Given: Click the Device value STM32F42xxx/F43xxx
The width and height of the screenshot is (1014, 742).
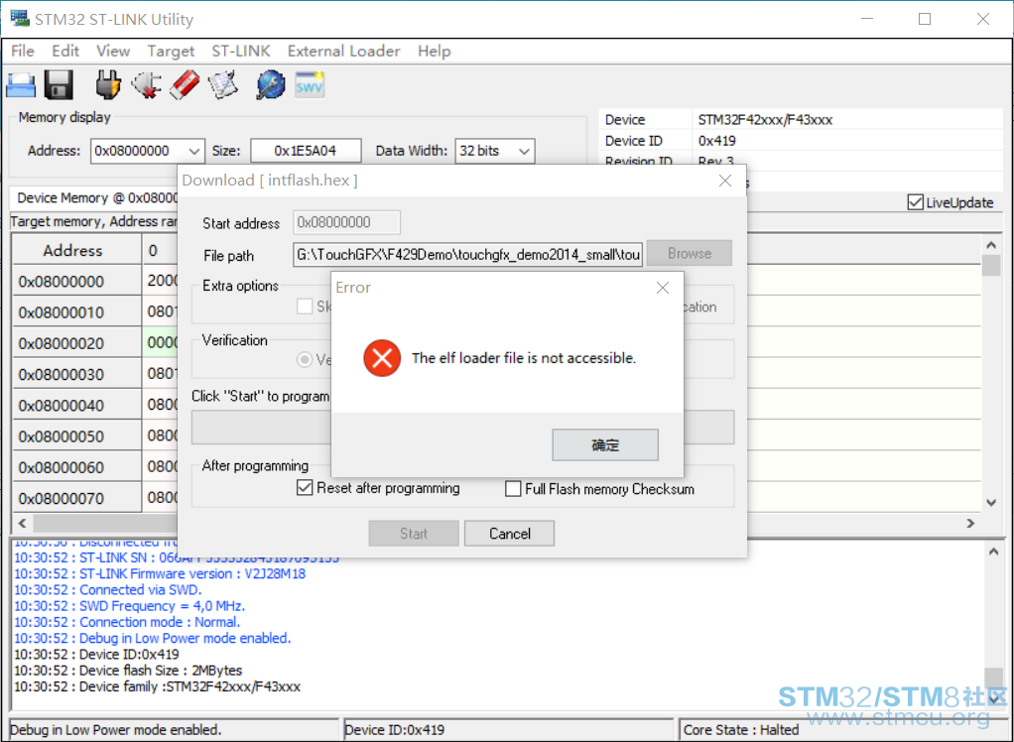Looking at the screenshot, I should click(765, 120).
